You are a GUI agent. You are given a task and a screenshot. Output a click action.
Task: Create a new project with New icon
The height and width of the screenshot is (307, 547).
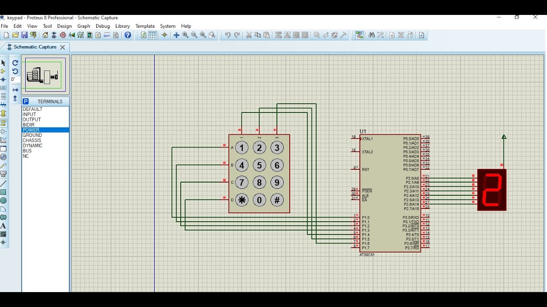pyautogui.click(x=6, y=35)
